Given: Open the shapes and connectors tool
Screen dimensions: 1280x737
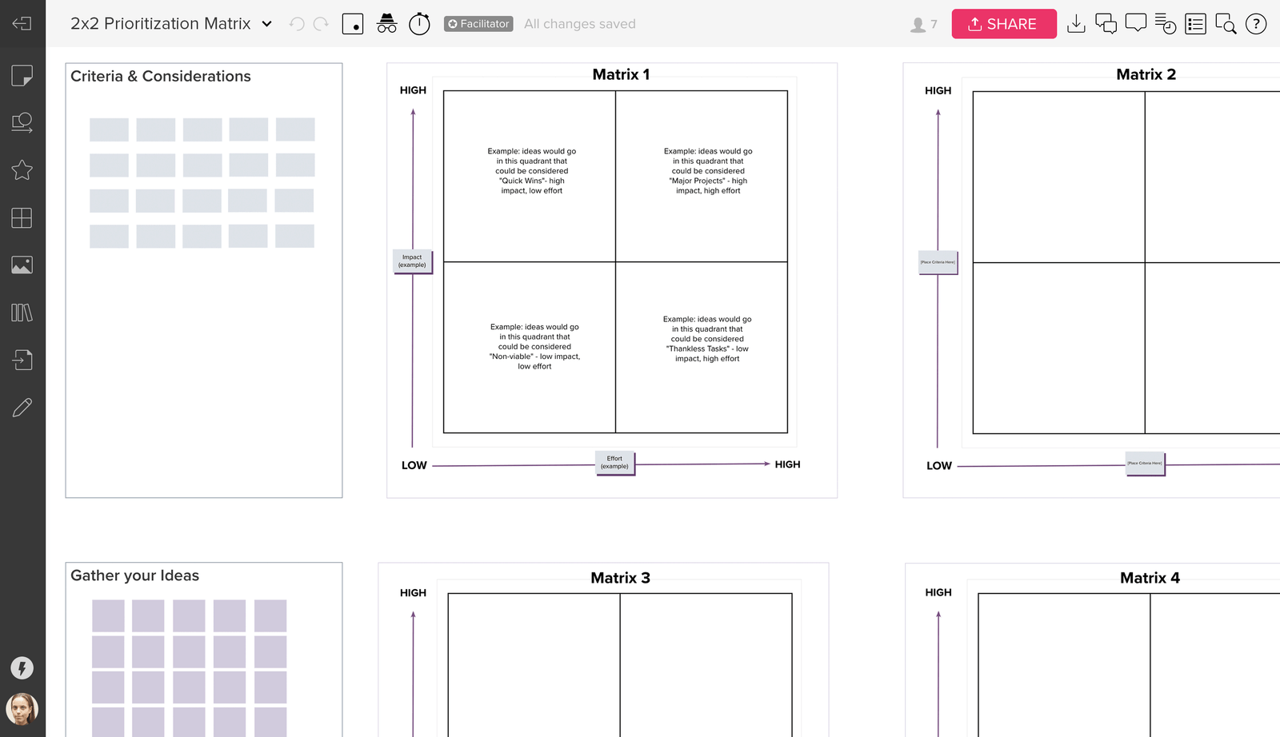Looking at the screenshot, I should (23, 122).
